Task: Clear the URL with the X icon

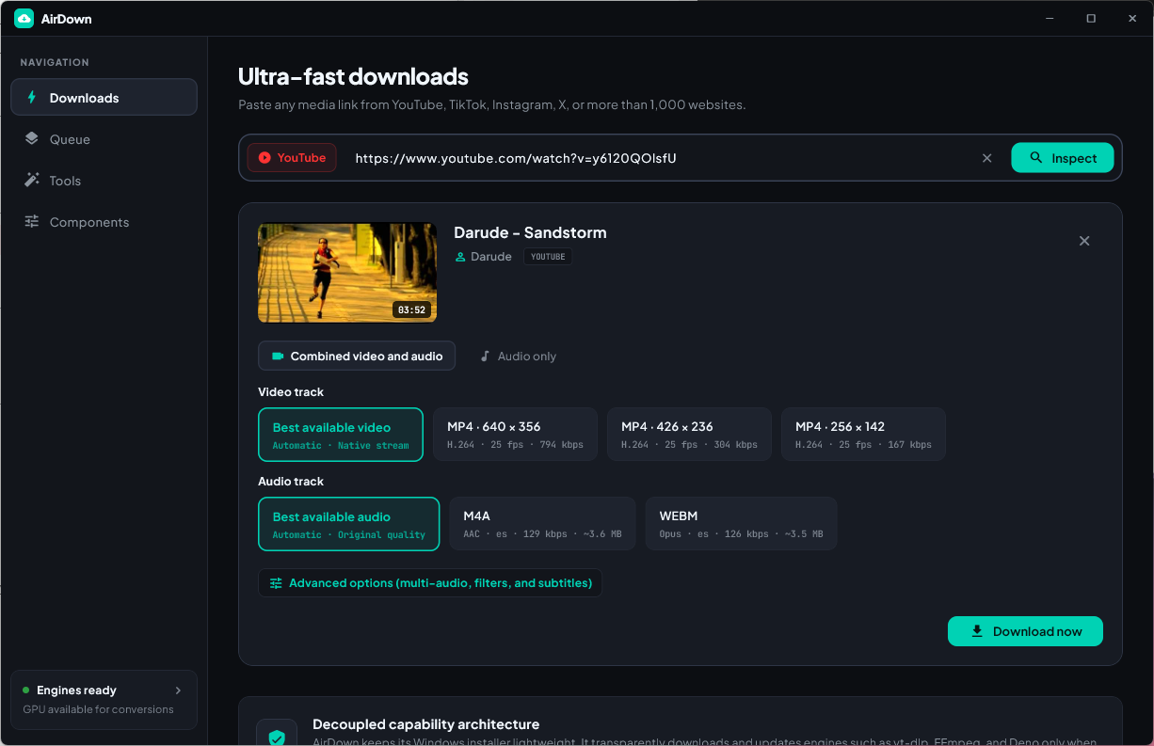Action: [x=987, y=158]
